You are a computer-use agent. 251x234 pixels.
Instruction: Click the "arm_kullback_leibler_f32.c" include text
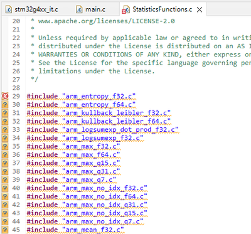click(x=117, y=113)
